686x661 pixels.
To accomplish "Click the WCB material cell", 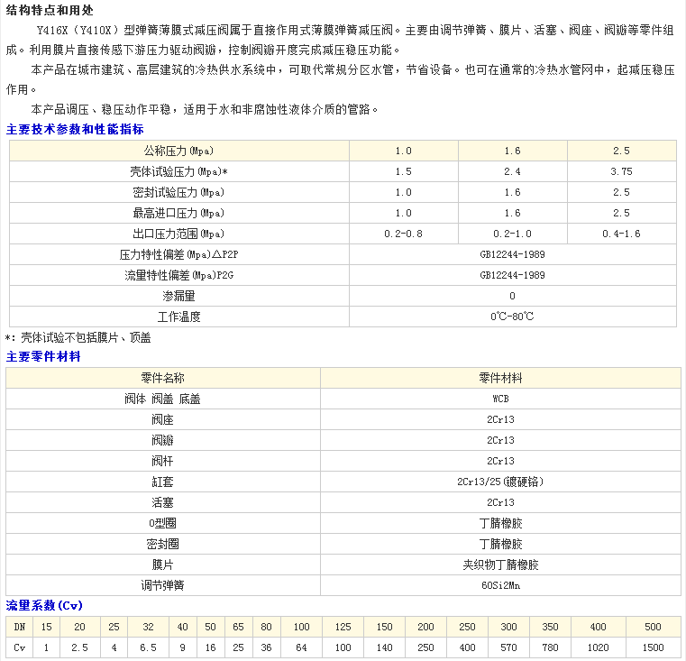I will [500, 399].
